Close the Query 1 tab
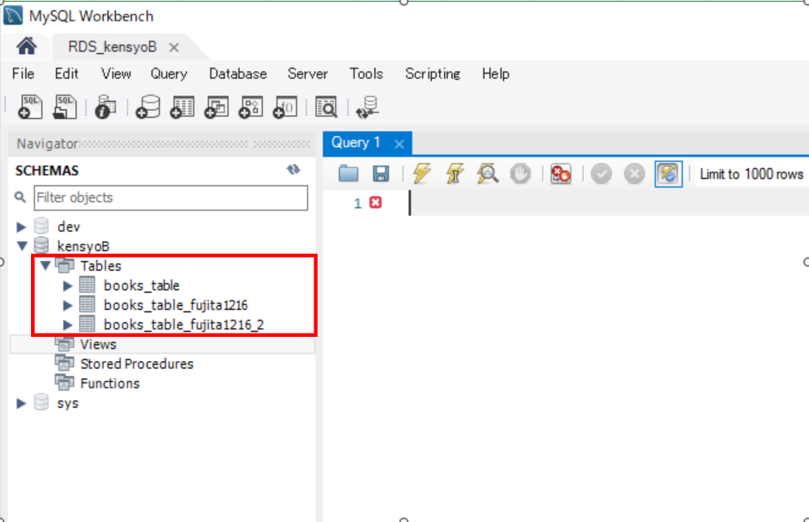This screenshot has height=522, width=809. 399,144
